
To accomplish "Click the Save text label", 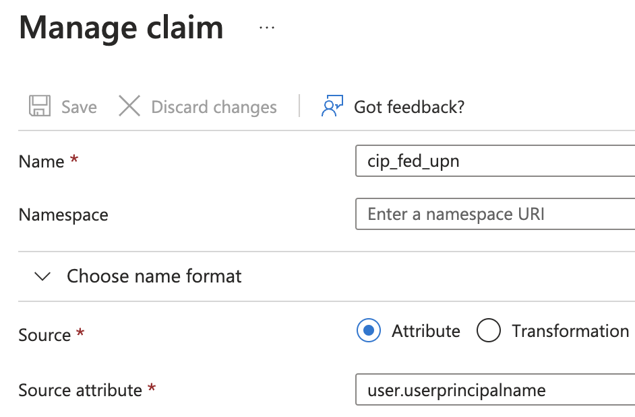I will click(79, 107).
